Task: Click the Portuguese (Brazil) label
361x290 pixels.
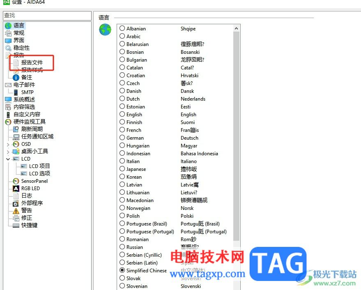Action: click(x=147, y=224)
